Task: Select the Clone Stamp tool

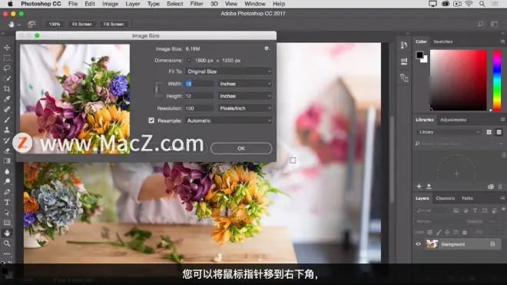Action: (7, 130)
